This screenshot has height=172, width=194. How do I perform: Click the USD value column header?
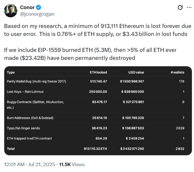136,72
